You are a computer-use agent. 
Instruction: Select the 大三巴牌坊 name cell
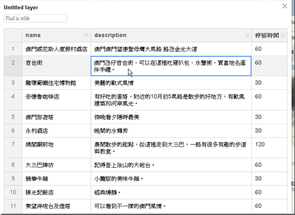coord(57,165)
